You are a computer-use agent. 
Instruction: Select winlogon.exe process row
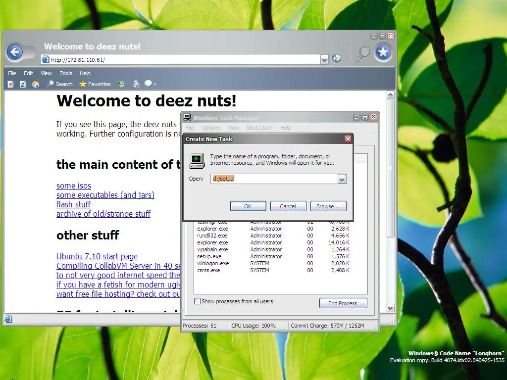(x=273, y=263)
